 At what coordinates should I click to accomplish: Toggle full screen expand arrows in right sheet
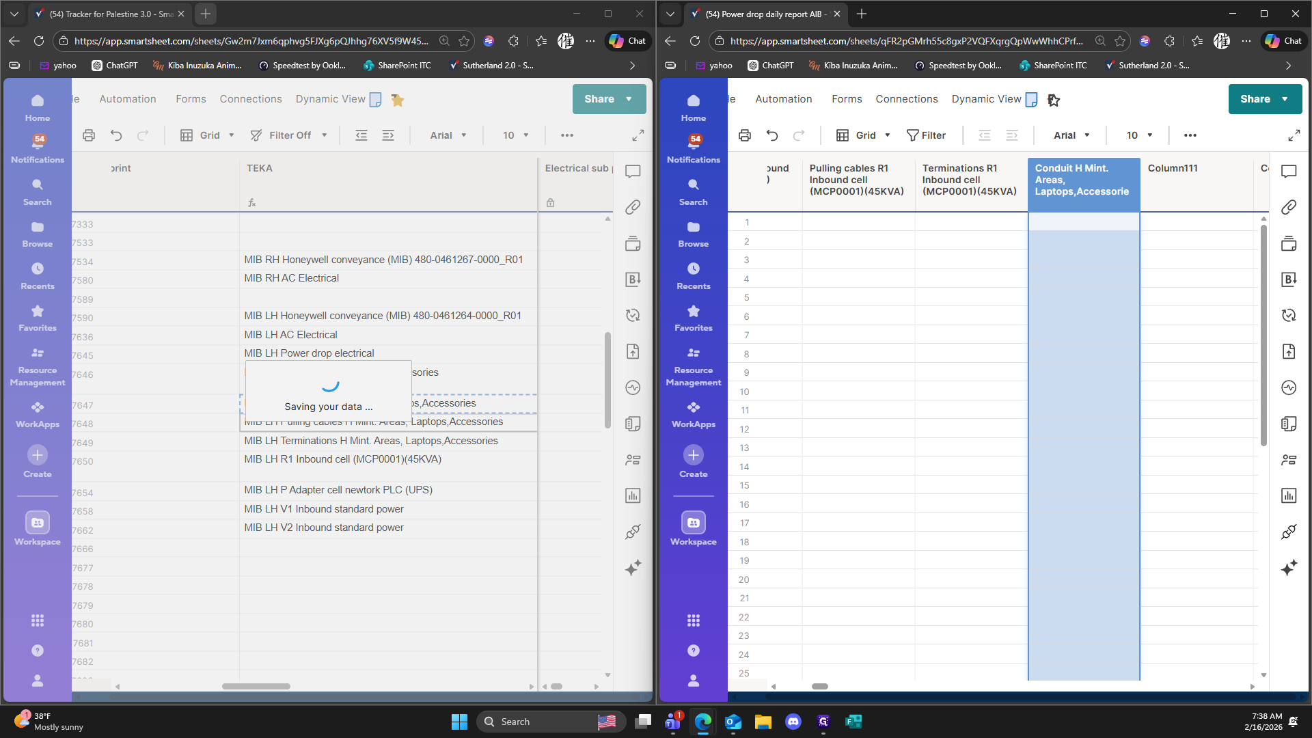1294,135
